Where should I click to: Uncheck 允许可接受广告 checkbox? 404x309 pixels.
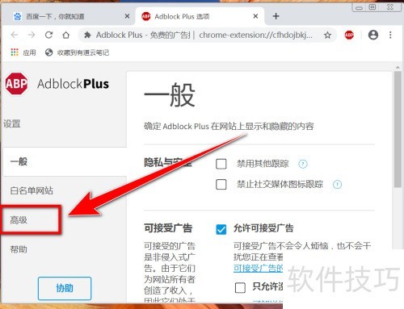(221, 229)
